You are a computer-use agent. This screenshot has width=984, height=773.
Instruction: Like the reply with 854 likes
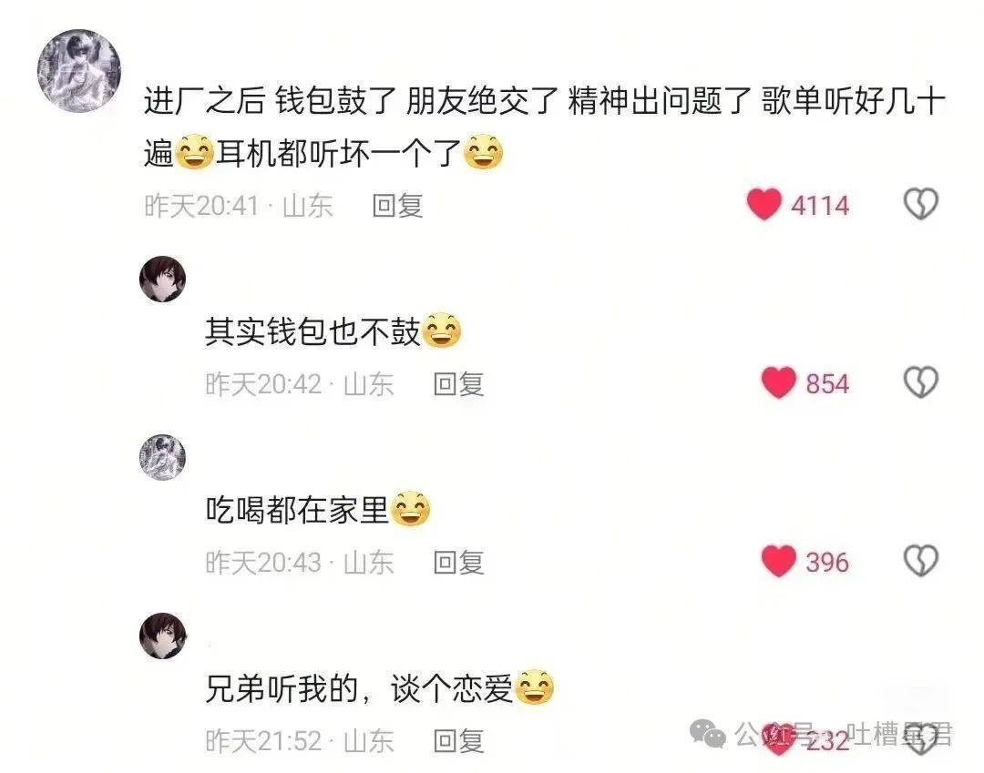(778, 382)
